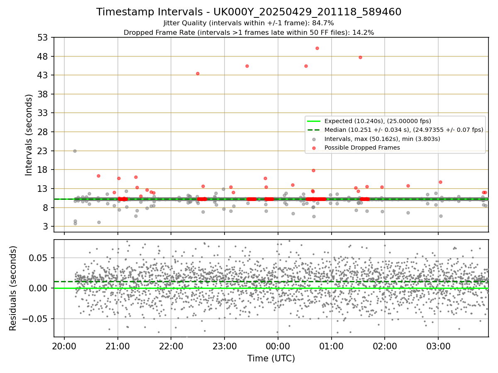Click the red point at 18 seconds after 00:30

[313, 170]
